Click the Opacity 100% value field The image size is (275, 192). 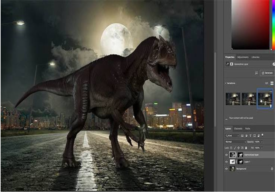(x=257, y=142)
